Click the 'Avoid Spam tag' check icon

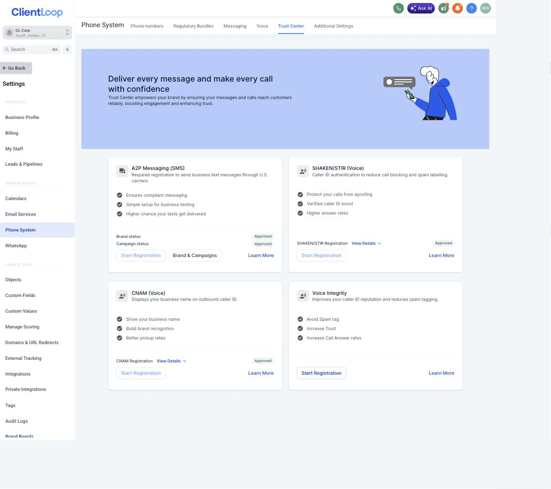pos(300,319)
